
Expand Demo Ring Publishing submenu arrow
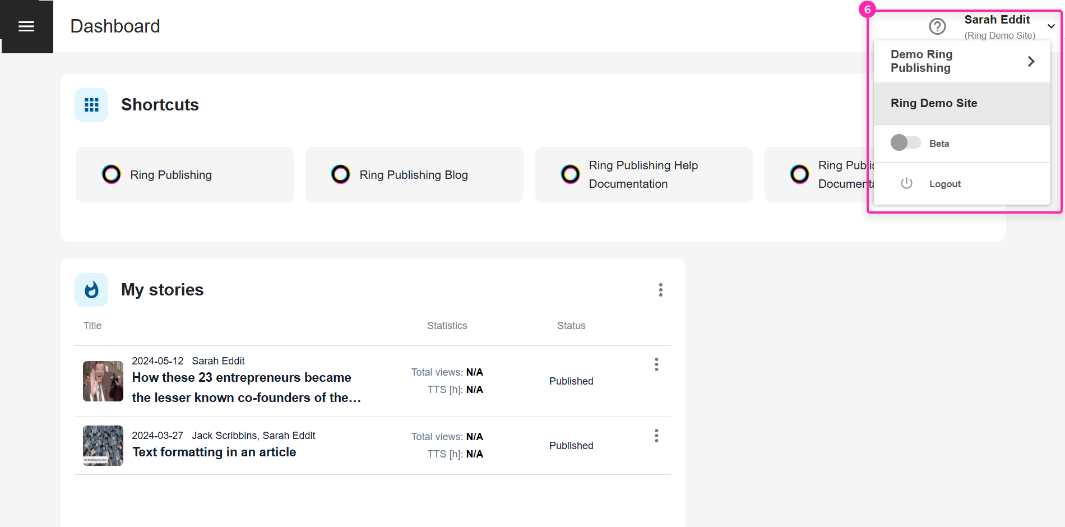1031,62
